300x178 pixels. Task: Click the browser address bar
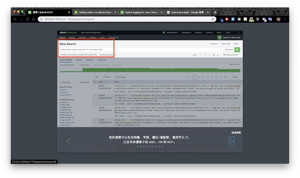coord(127,19)
